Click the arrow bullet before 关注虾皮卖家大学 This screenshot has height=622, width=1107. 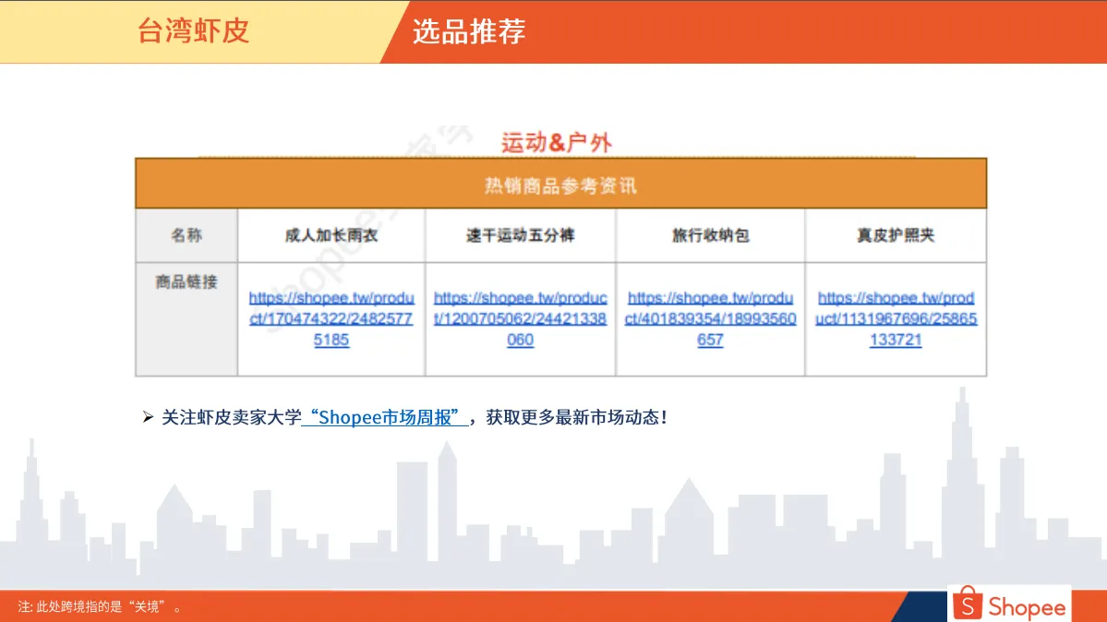[148, 418]
